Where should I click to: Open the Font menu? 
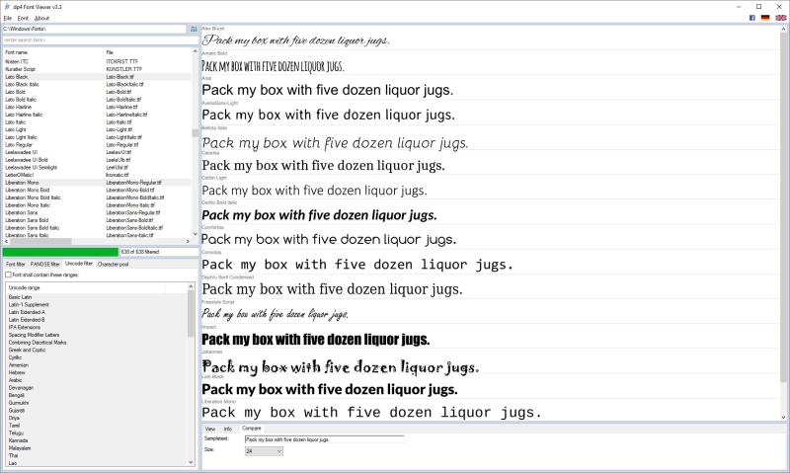(23, 18)
